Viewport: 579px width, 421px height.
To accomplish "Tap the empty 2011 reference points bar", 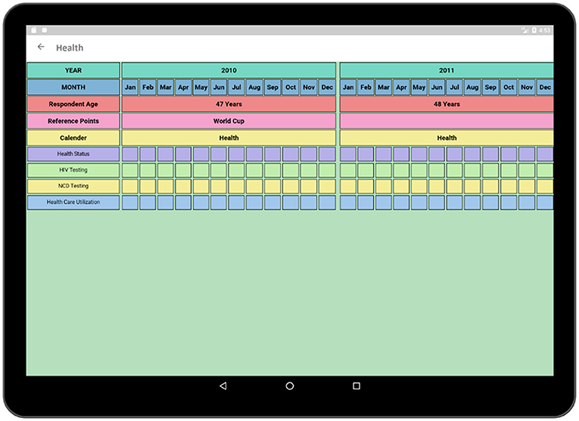I will [x=447, y=121].
